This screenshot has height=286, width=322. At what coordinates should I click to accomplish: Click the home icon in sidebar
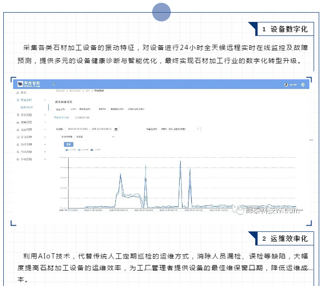[18, 92]
